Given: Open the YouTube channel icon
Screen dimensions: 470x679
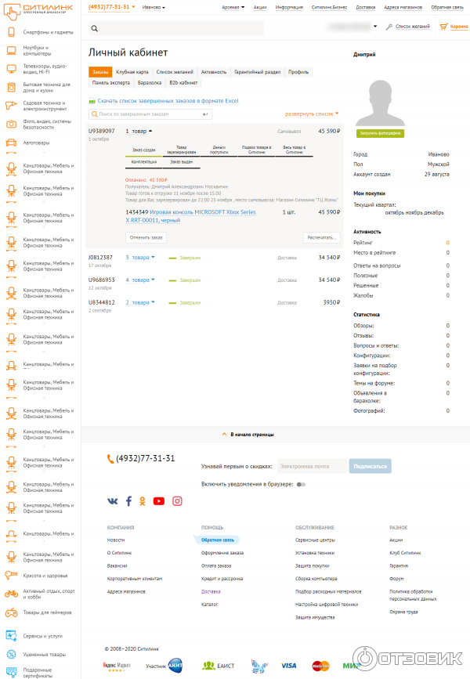Looking at the screenshot, I should 159,501.
